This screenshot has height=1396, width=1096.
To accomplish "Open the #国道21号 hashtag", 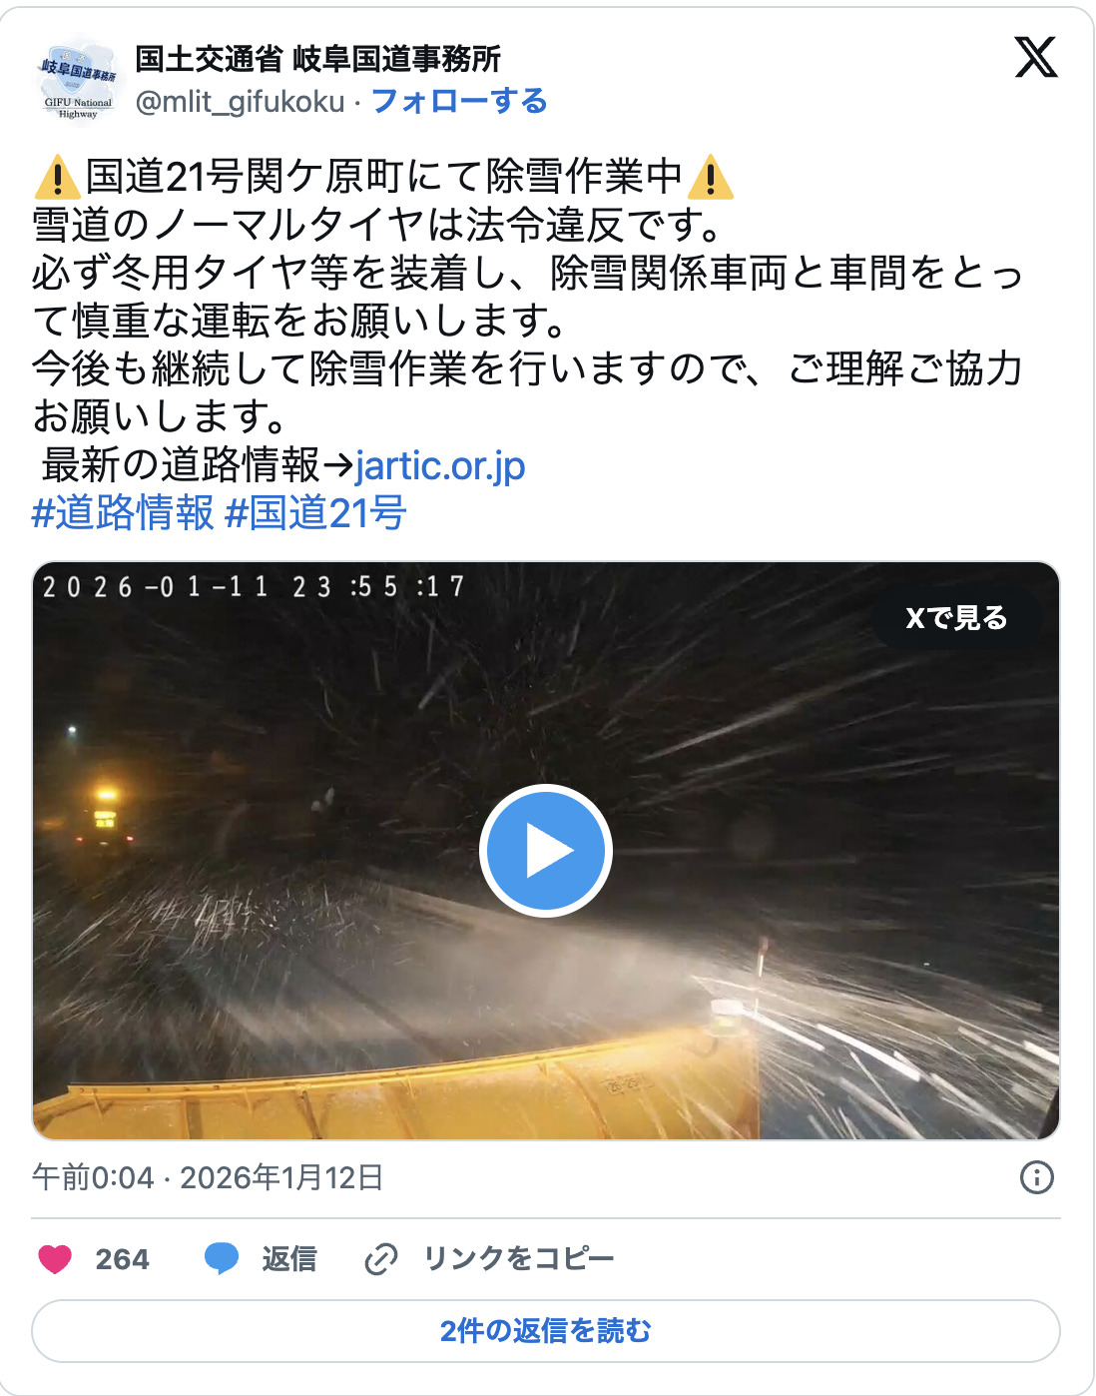I will coord(316,513).
